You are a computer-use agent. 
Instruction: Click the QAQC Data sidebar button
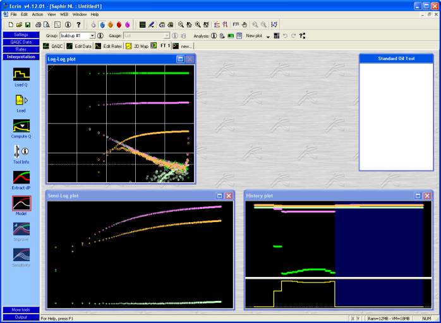21,42
